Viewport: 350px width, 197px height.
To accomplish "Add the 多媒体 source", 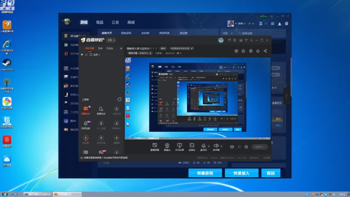I will [192, 147].
